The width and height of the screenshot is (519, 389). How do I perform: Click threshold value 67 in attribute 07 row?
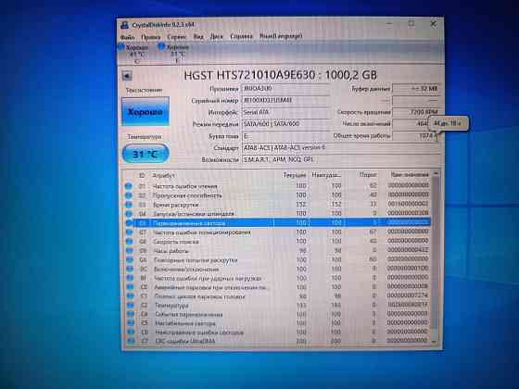373,232
